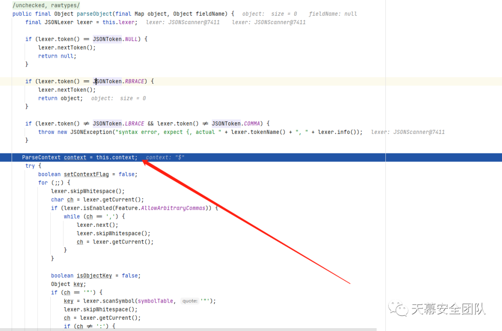Click JSONException in the throw statement

click(x=91, y=132)
